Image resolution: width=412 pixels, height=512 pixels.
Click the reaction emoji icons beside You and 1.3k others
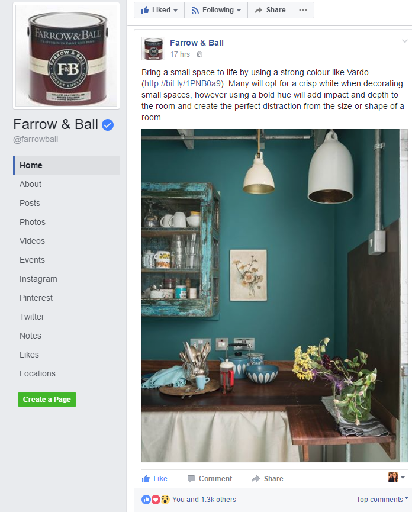click(x=156, y=499)
